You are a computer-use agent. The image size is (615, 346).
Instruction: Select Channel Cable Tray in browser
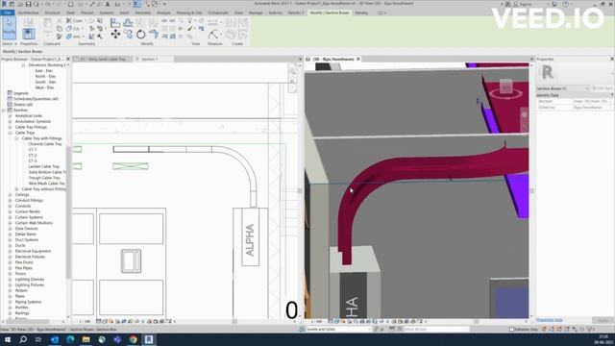pos(45,144)
